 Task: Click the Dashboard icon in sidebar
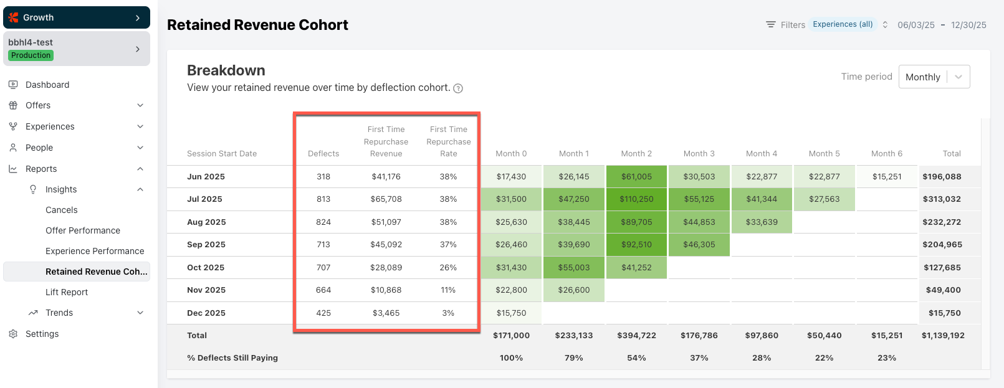(13, 85)
